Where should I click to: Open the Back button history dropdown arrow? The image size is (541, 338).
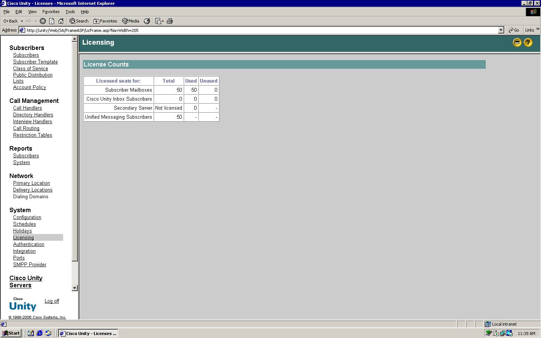pyautogui.click(x=22, y=21)
